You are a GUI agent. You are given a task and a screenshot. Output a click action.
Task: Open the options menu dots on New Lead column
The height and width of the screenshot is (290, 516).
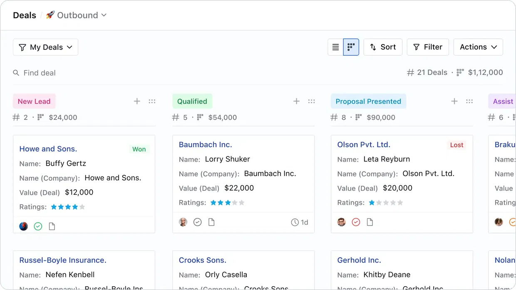point(152,101)
